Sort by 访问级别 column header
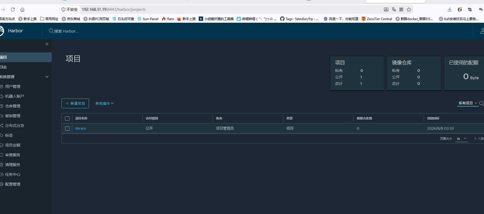The image size is (484, 214). click(152, 118)
